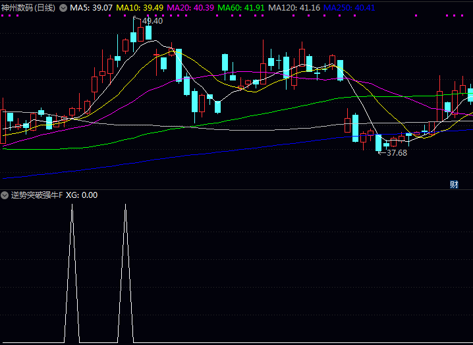
Task: Open dropdown arrow next to 神州数码(日线)
Action: (63, 8)
